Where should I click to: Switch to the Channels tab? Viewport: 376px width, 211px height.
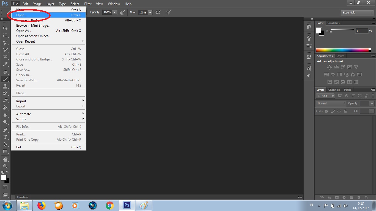point(334,90)
